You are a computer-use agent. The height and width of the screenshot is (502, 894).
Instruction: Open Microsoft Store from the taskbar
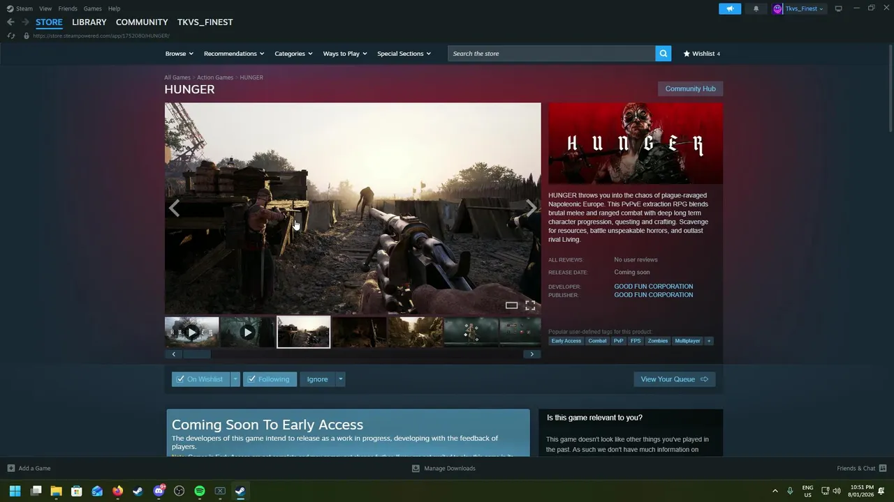77,491
